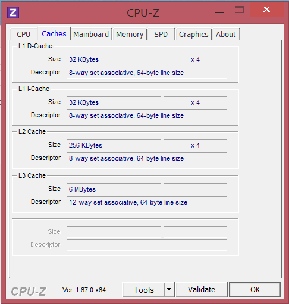Image resolution: width=289 pixels, height=304 pixels.
Task: Click the L3 12-way descriptor field
Action: pyautogui.click(x=147, y=202)
